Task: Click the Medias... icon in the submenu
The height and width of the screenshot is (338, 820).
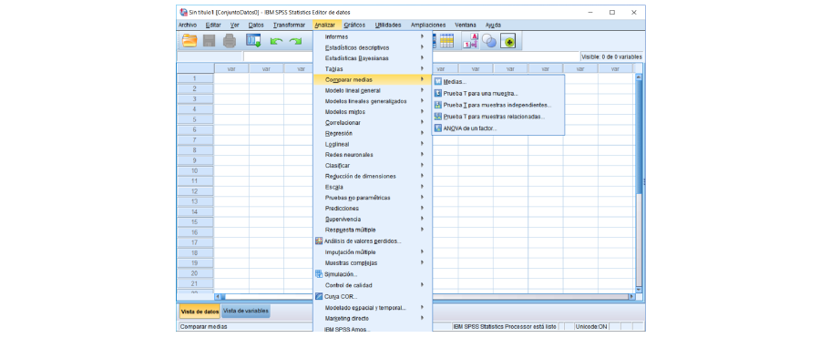Action: 438,82
